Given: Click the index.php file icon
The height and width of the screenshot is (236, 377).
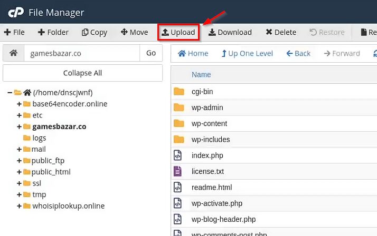Looking at the screenshot, I should click(177, 155).
